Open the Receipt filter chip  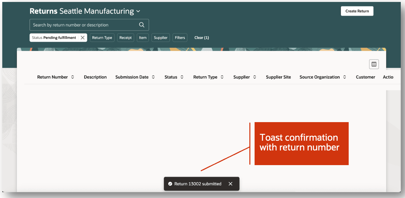coord(125,38)
